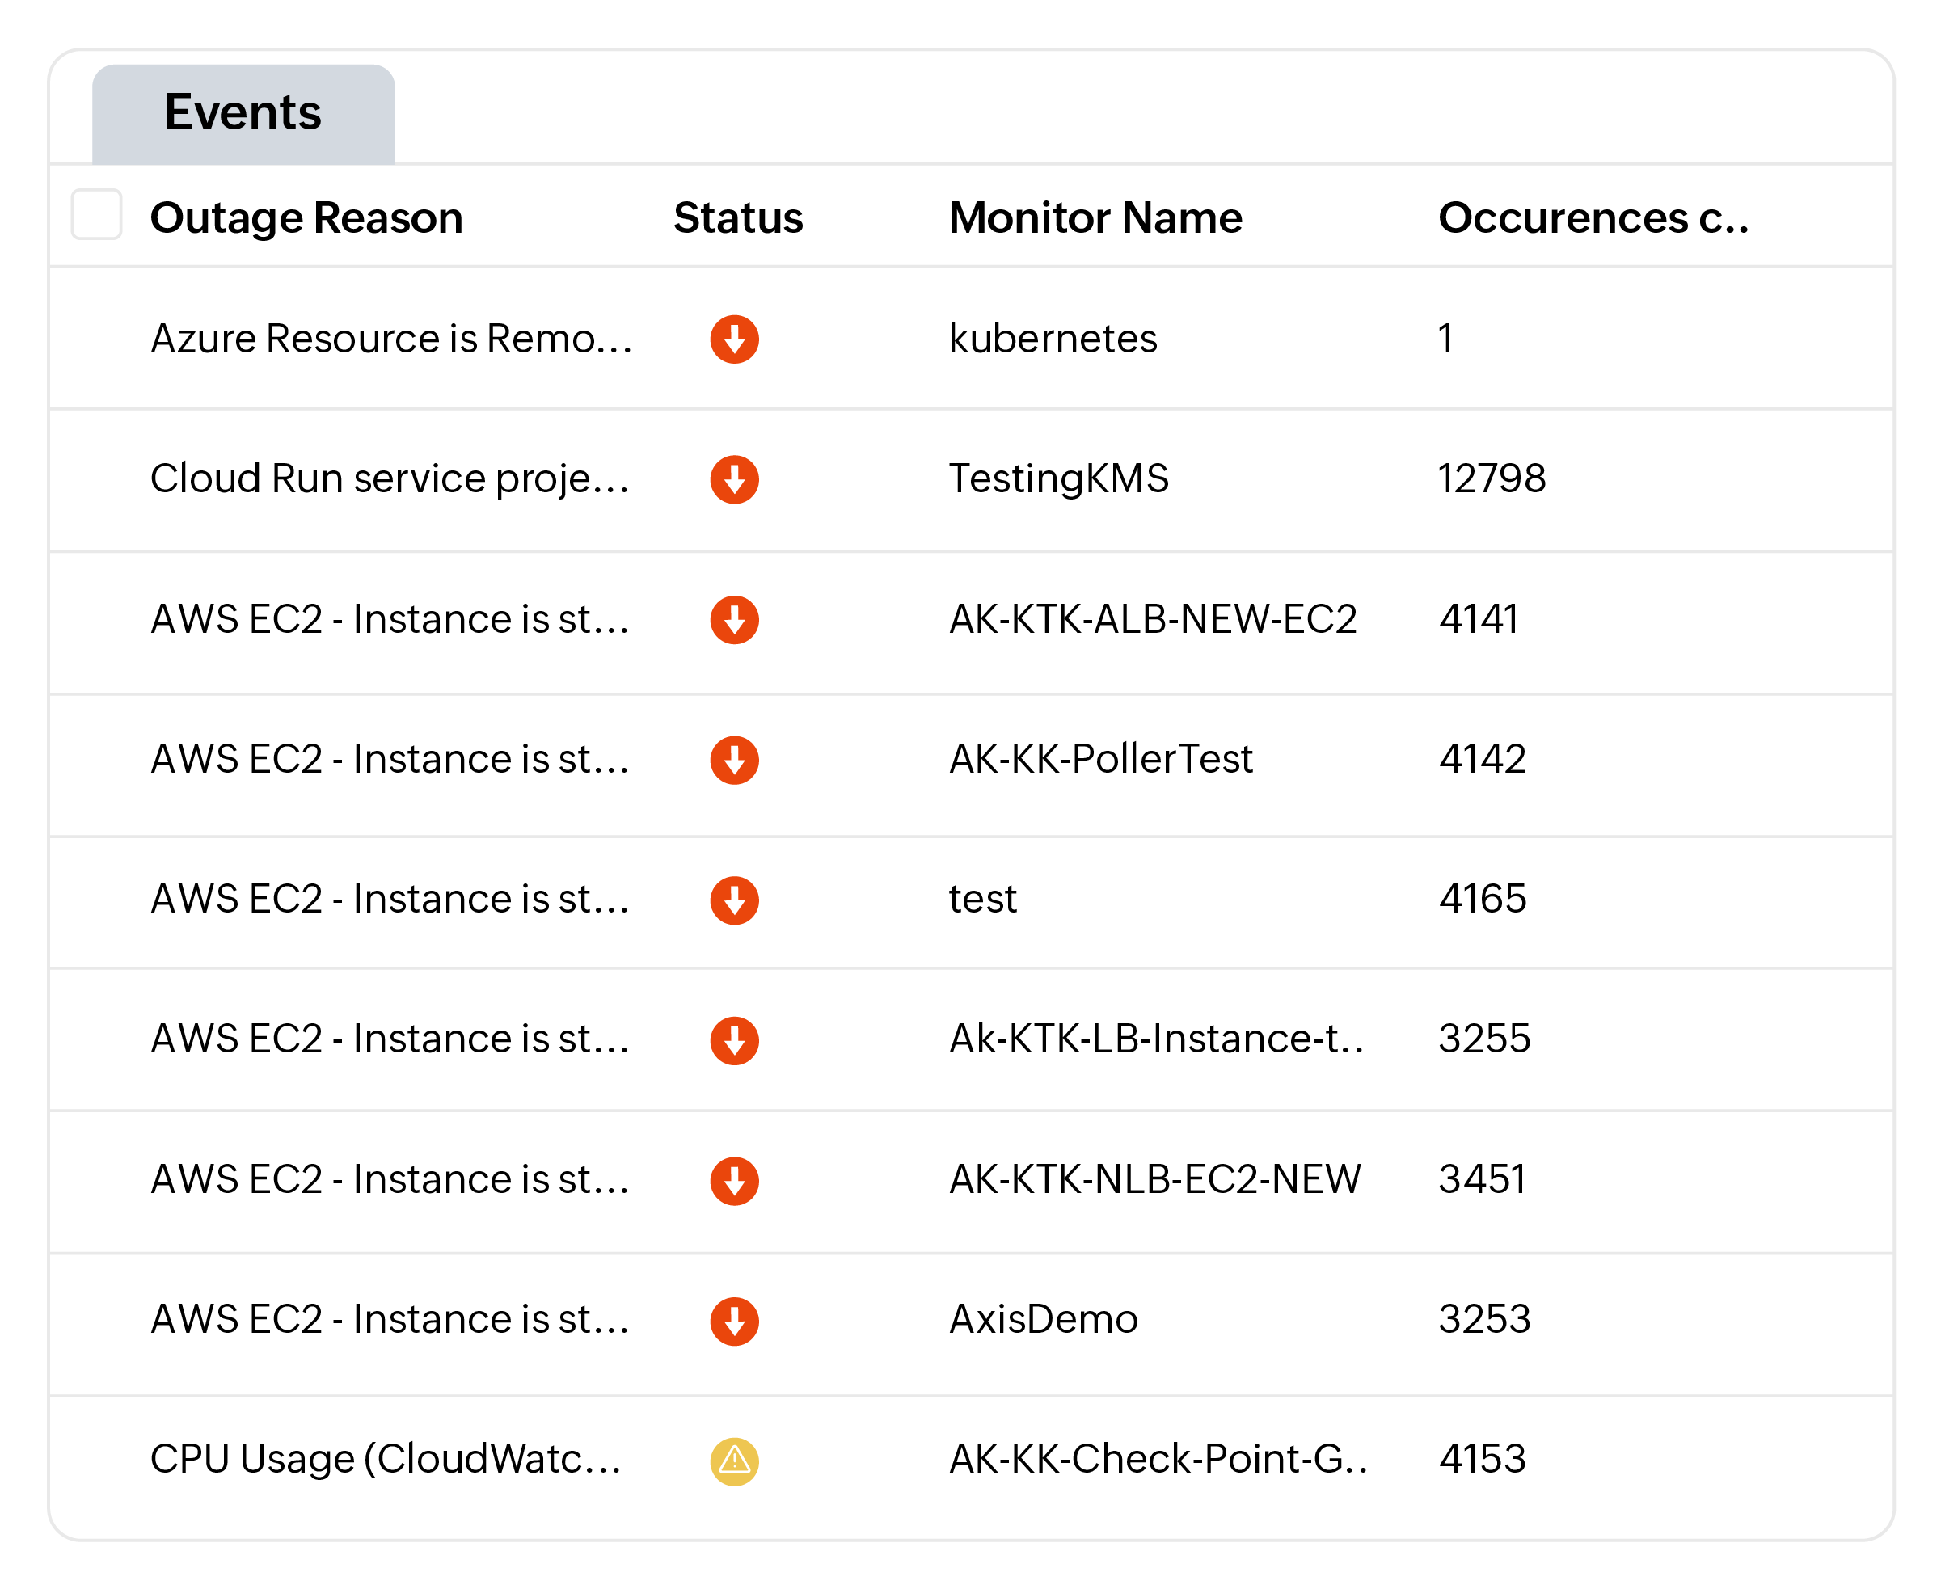Click the down status icon for AxisDemo
The width and height of the screenshot is (1941, 1585).
click(735, 1320)
